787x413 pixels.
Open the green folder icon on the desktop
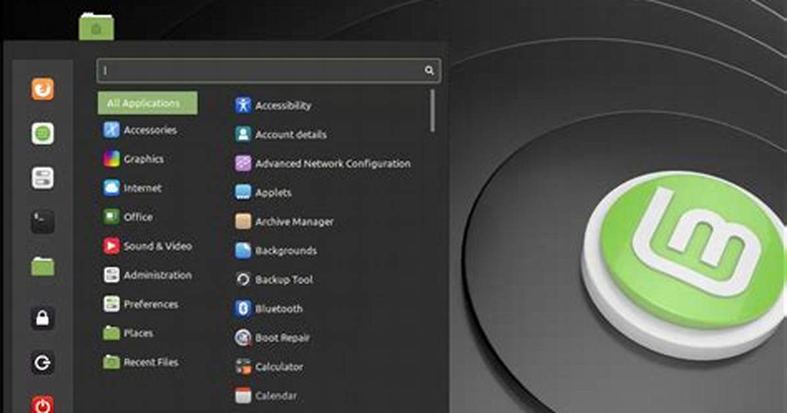click(x=96, y=26)
